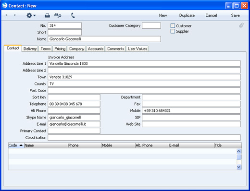Focus the Telephone field
The width and height of the screenshot is (250, 191).
(x=74, y=104)
